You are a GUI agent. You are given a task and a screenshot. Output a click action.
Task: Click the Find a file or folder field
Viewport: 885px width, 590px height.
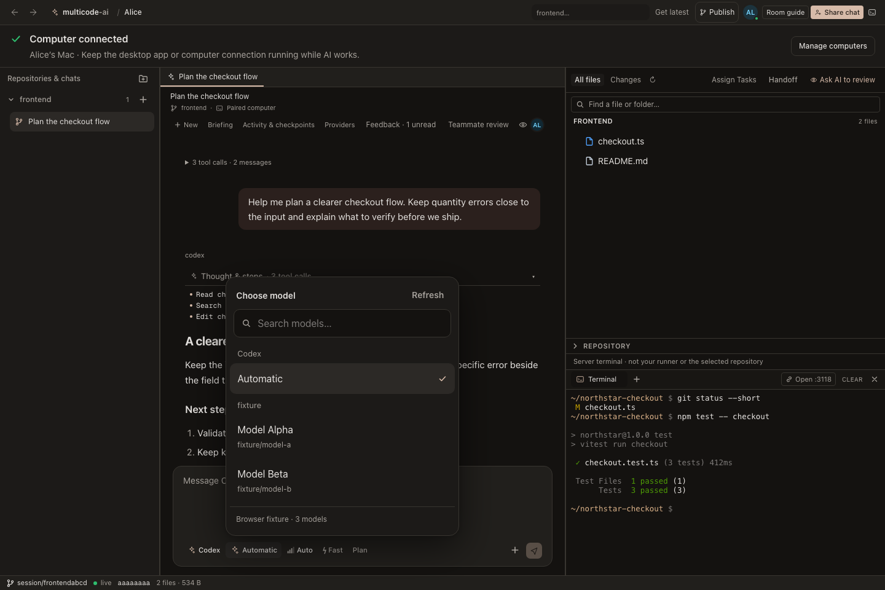pyautogui.click(x=725, y=104)
